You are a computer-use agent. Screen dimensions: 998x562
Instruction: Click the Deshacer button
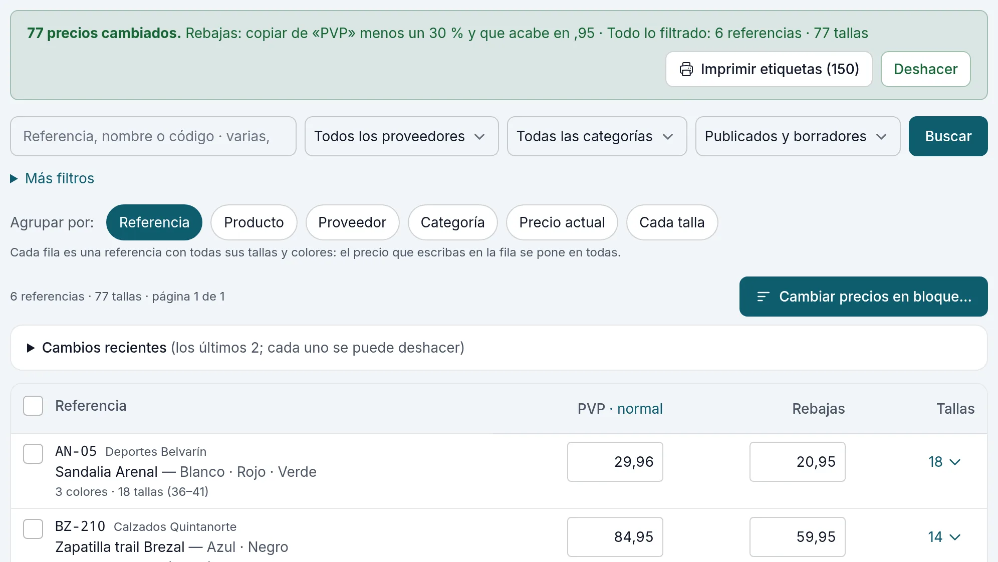[x=925, y=69]
